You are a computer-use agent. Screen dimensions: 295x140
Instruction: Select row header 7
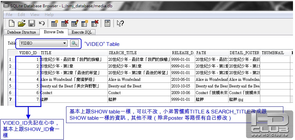coord(13,99)
